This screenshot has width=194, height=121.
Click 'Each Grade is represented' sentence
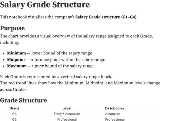(56, 77)
